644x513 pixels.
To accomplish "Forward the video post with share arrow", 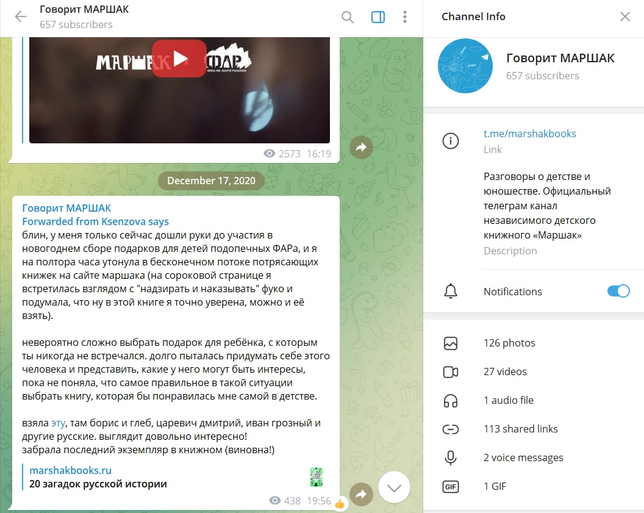I will (361, 147).
